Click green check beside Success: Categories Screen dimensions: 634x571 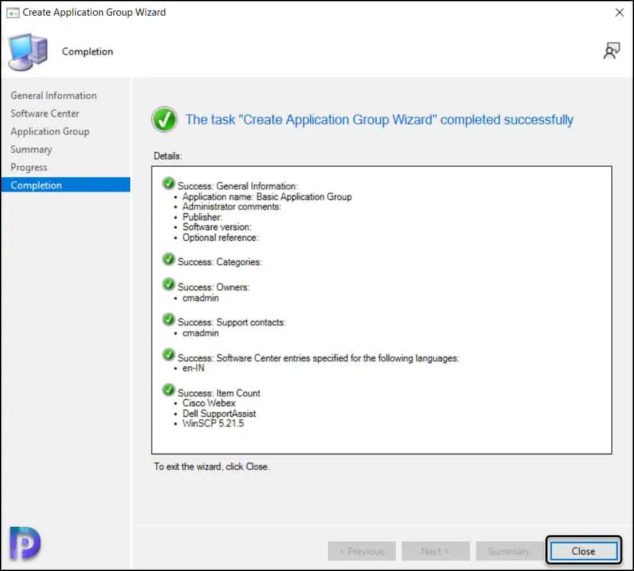(168, 259)
